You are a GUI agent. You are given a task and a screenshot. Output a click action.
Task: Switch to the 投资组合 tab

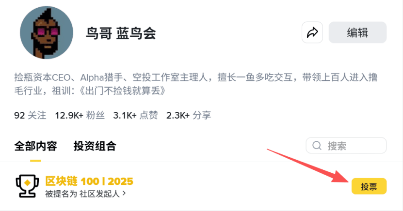[x=95, y=146]
